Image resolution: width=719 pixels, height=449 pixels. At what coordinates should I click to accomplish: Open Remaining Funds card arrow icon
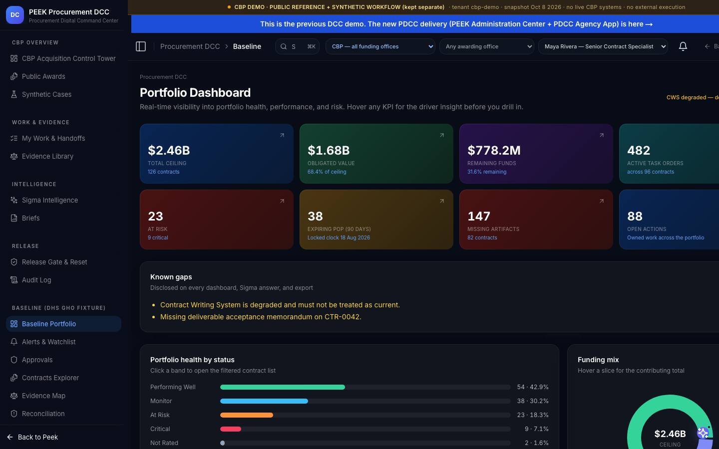(x=602, y=135)
